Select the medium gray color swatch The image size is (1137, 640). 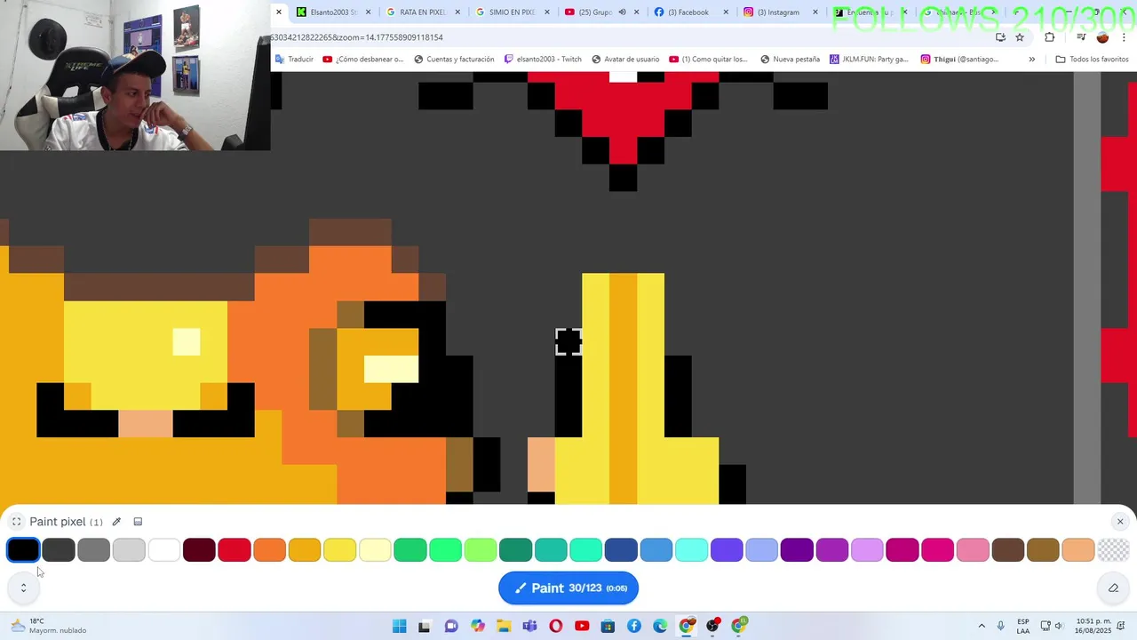point(93,550)
